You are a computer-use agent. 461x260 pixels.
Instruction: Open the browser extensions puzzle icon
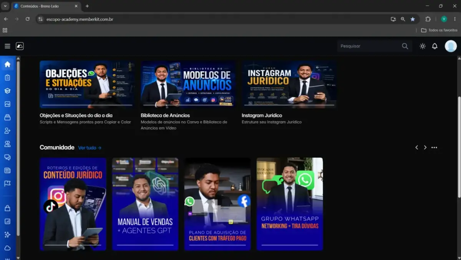click(428, 19)
